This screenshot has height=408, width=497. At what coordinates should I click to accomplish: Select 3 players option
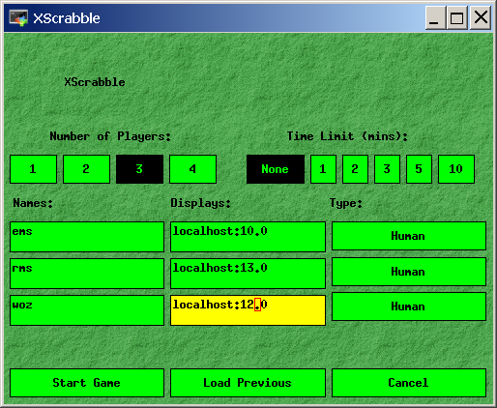tap(139, 169)
